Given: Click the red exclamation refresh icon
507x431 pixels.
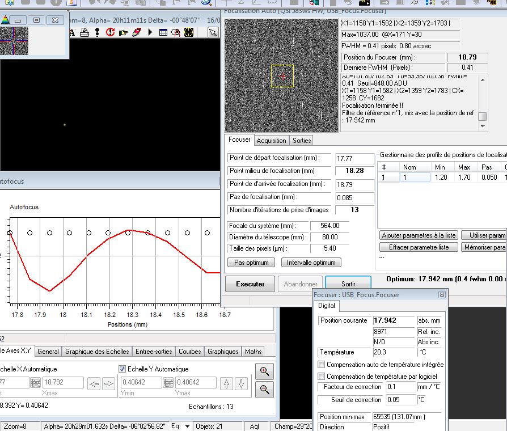Looking at the screenshot, I should [x=111, y=32].
